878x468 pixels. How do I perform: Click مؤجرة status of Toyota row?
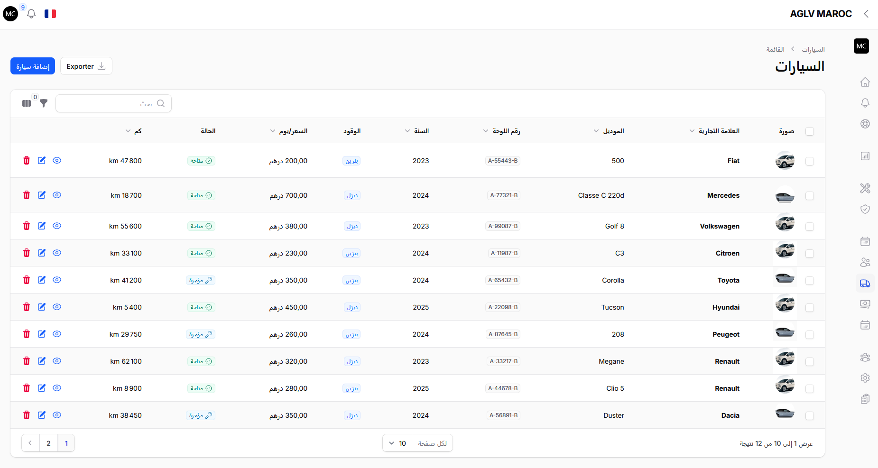pos(201,280)
